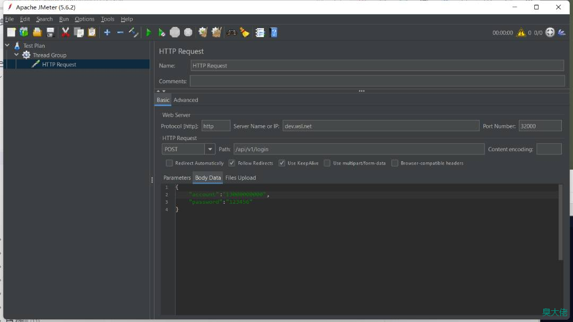Image resolution: width=573 pixels, height=322 pixels.
Task: Click the New test plan icon
Action: pyautogui.click(x=11, y=32)
